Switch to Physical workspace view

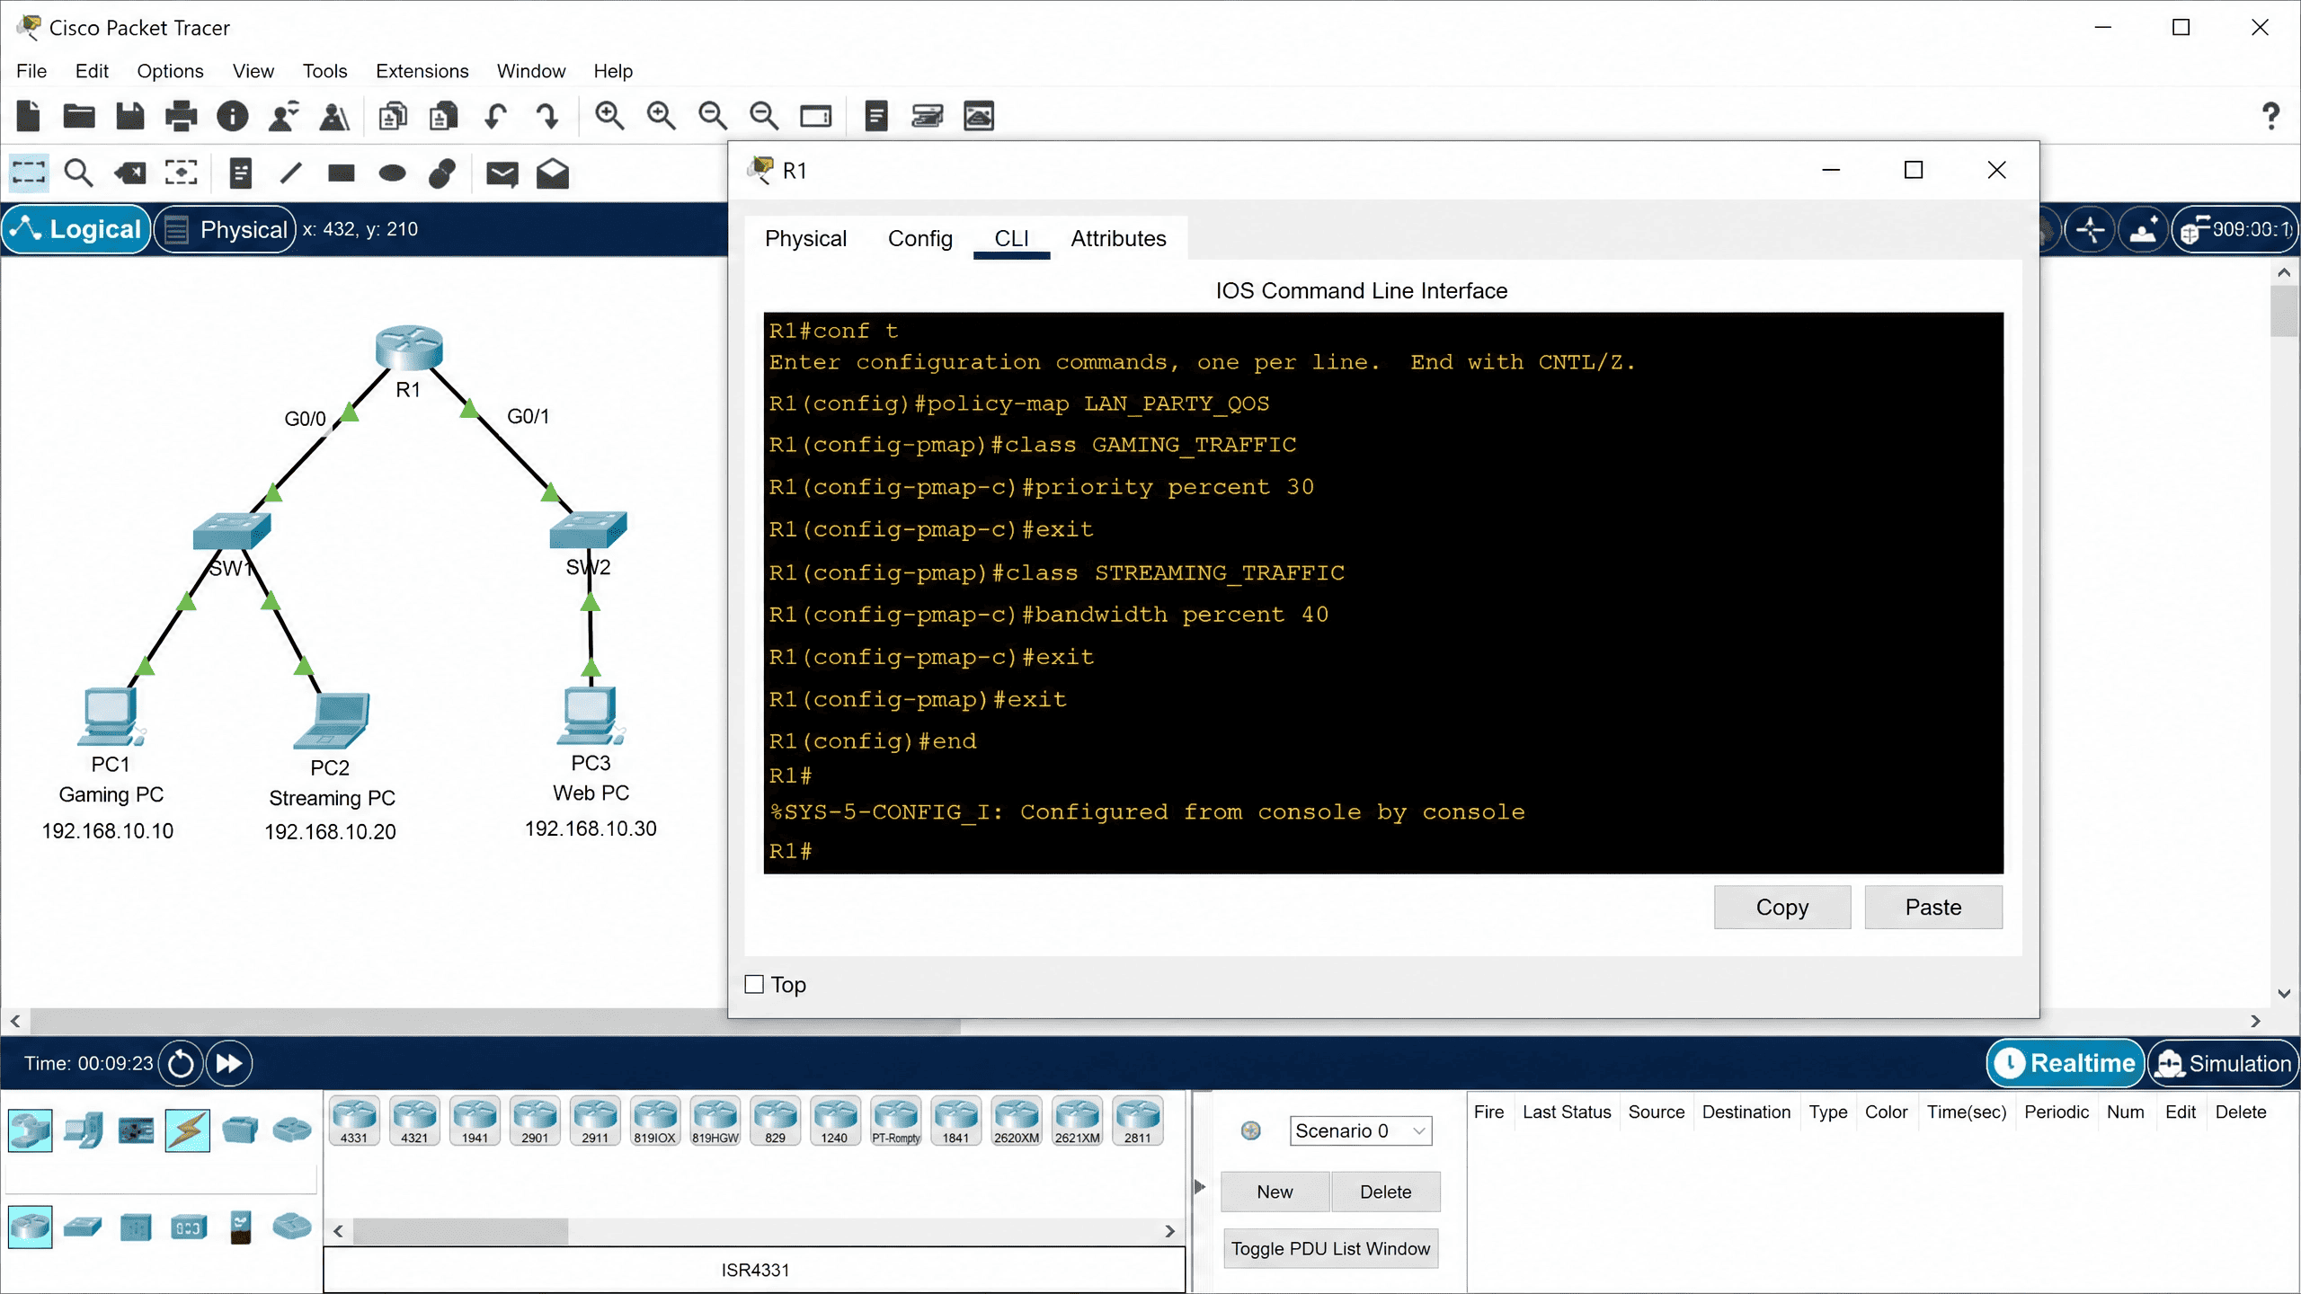point(226,229)
